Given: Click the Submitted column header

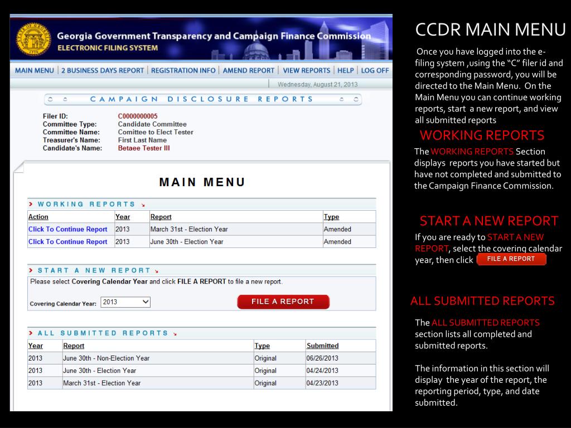Looking at the screenshot, I should click(322, 346).
